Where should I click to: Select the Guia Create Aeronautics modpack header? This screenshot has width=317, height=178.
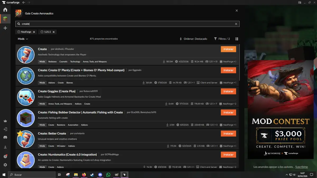39,13
